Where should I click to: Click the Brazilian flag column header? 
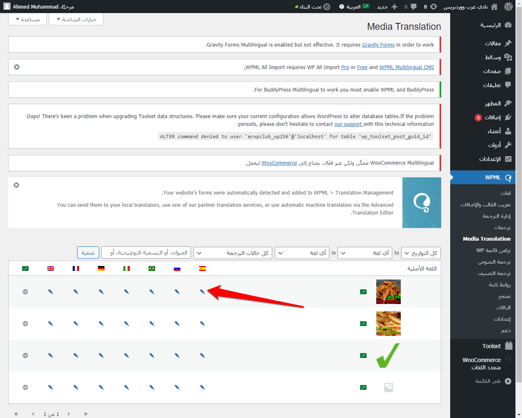[152, 268]
